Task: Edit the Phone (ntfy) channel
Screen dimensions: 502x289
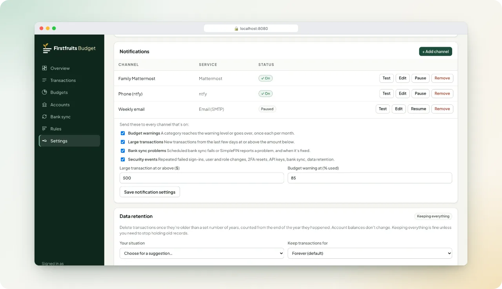Action: tap(402, 93)
